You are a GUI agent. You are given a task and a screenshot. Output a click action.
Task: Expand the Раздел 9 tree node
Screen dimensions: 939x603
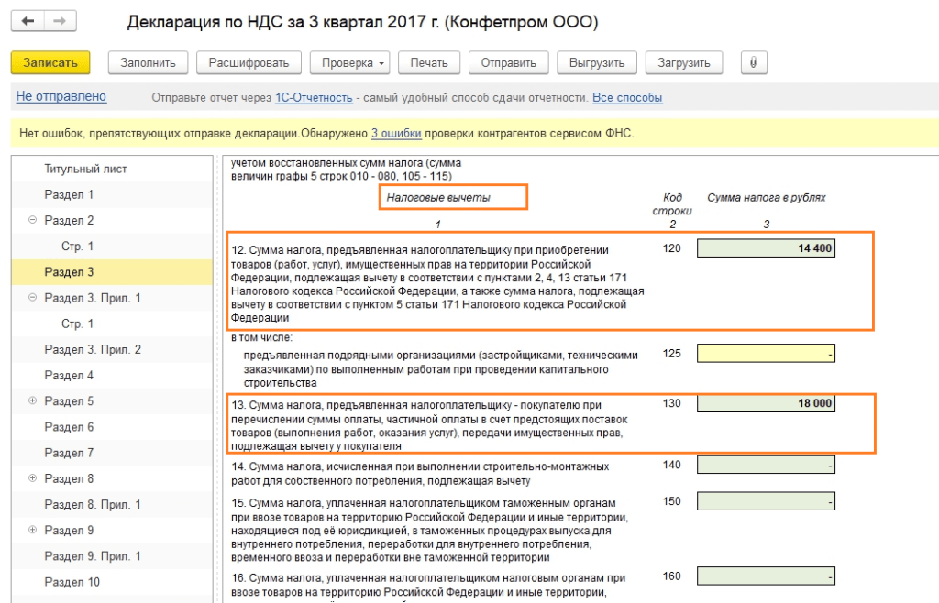click(32, 530)
